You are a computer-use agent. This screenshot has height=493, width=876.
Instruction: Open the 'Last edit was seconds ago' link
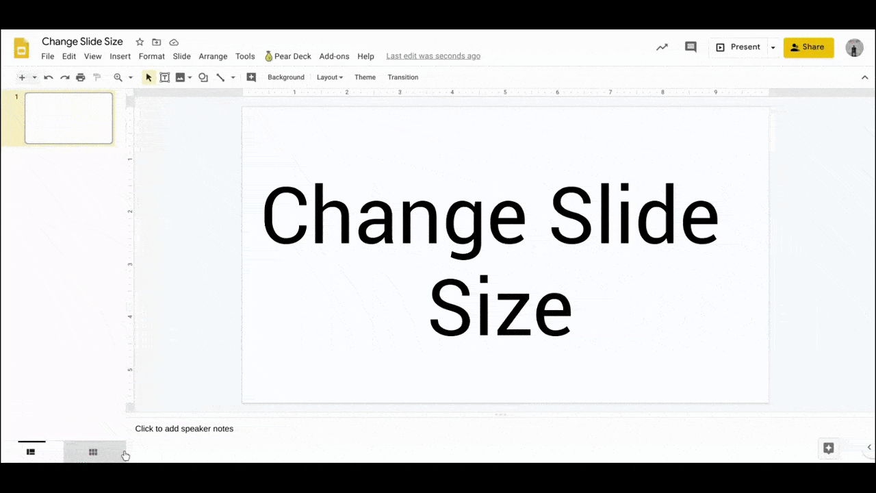(x=433, y=56)
